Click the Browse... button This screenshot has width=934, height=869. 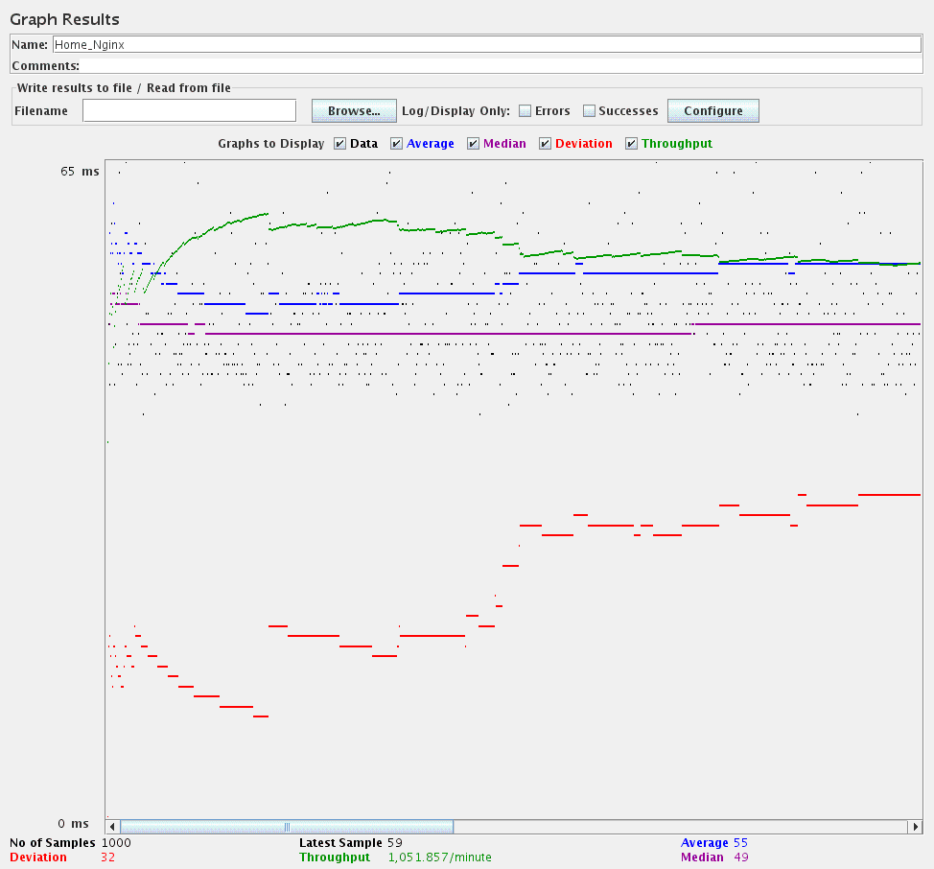pyautogui.click(x=354, y=111)
